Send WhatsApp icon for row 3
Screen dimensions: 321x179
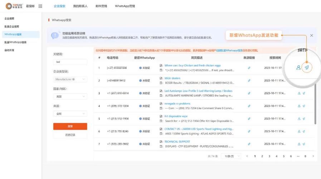tap(304, 93)
